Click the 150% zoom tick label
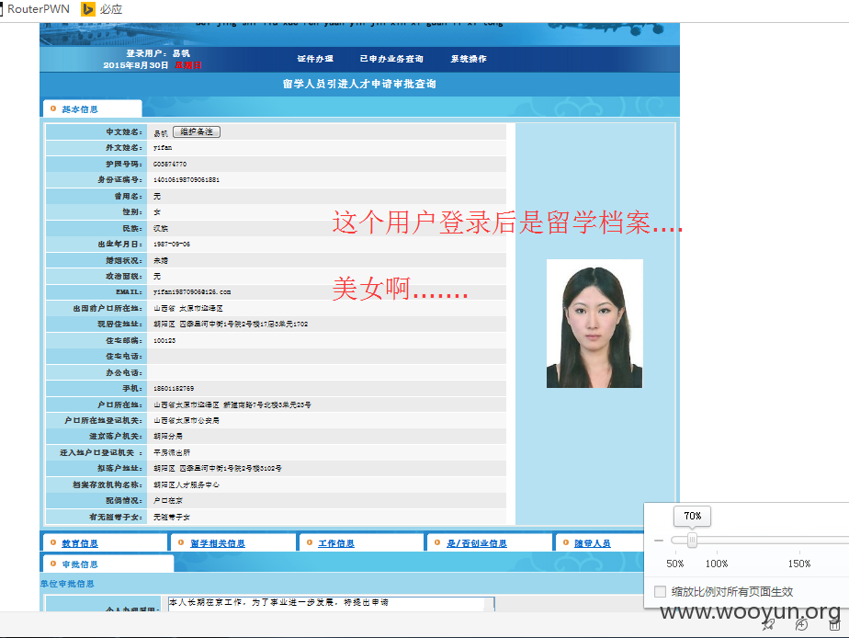The image size is (849, 638). (799, 564)
